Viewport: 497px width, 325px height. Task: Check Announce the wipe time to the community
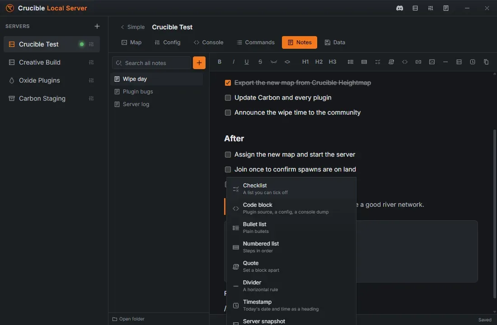coord(228,112)
